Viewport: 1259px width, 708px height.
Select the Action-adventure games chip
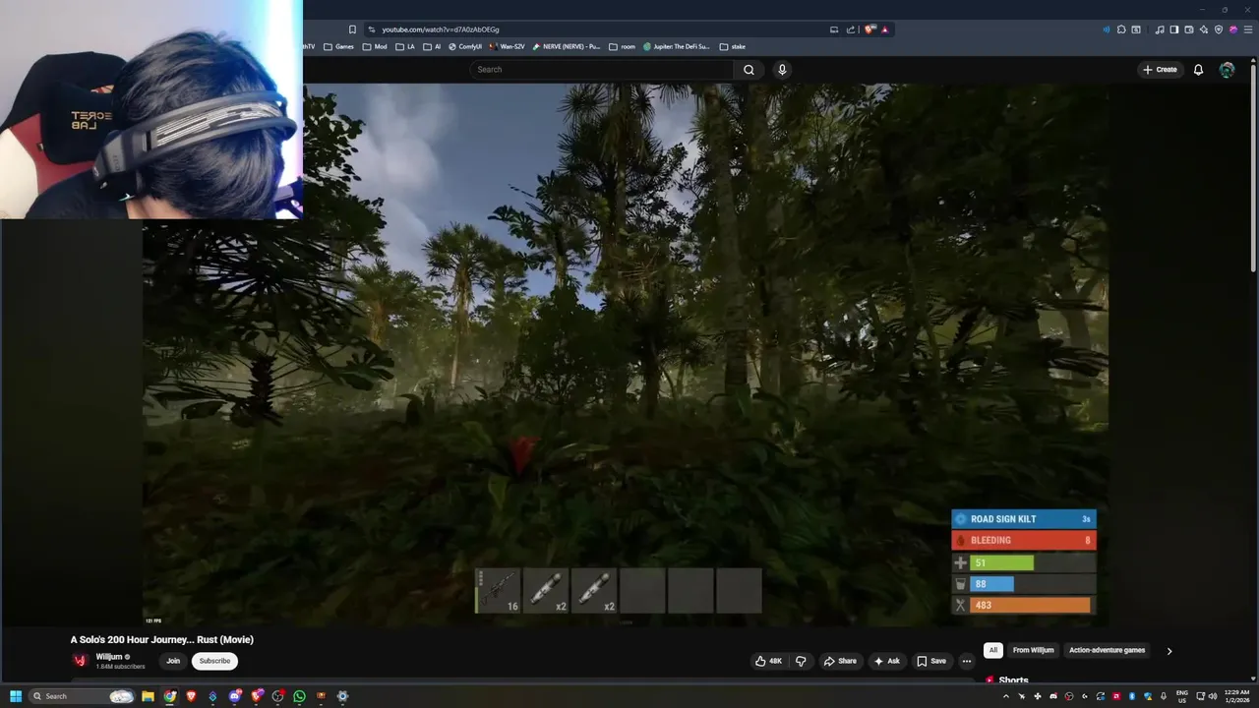tap(1107, 650)
